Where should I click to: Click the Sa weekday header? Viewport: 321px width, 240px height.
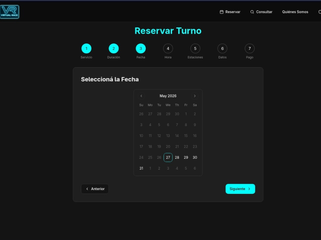pos(195,105)
